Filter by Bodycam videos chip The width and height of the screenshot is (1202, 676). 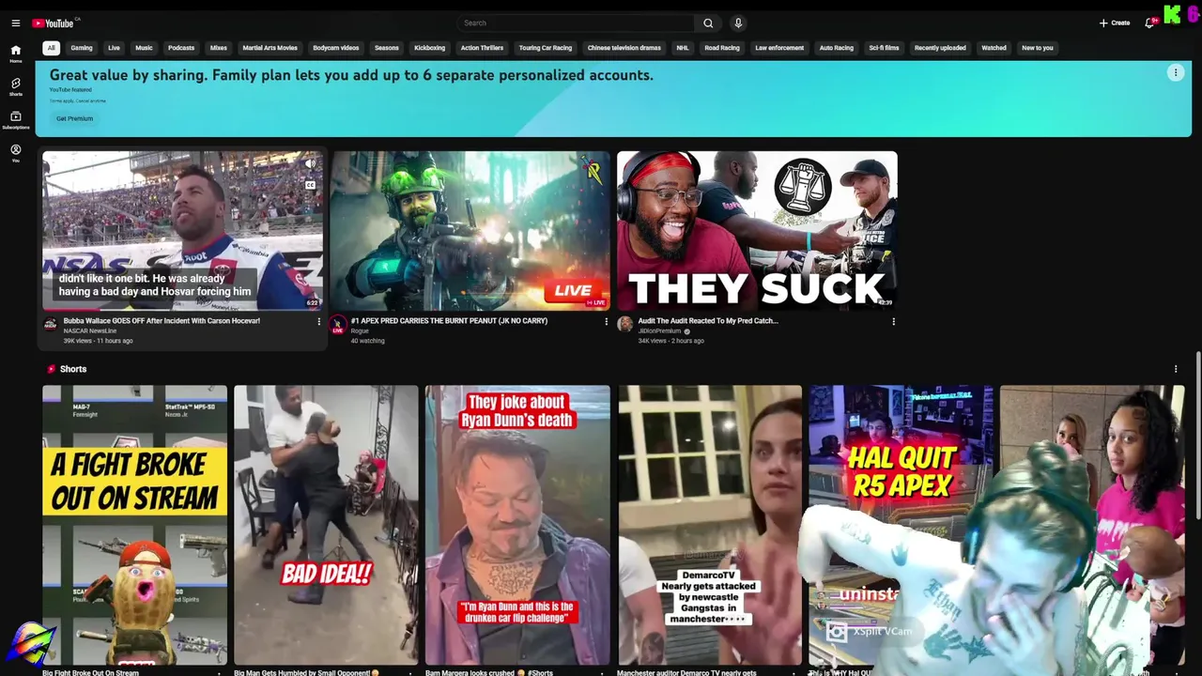coord(336,48)
